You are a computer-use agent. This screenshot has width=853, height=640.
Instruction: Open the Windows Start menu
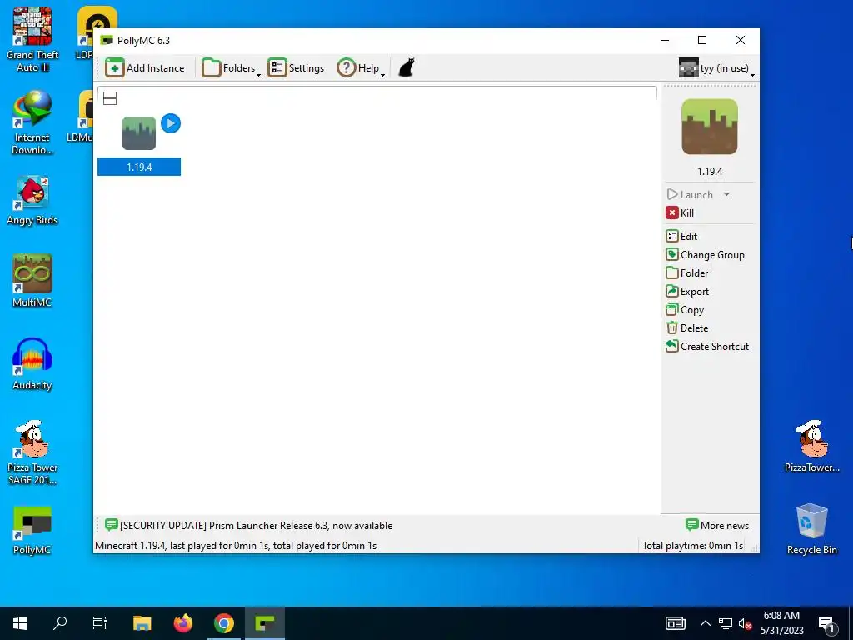pos(20,623)
